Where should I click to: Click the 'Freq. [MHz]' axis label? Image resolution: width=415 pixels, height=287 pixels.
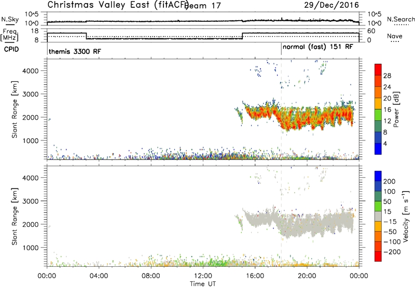[x=10, y=35]
